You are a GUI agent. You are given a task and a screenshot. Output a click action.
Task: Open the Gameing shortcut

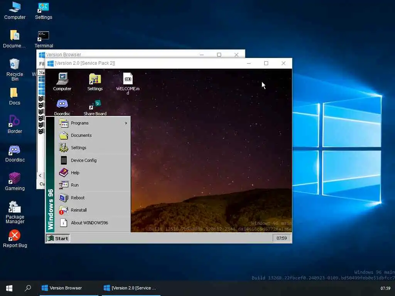[15, 182]
